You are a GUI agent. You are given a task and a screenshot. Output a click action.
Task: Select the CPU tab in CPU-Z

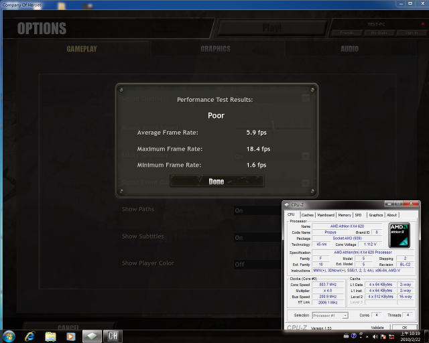pyautogui.click(x=292, y=214)
